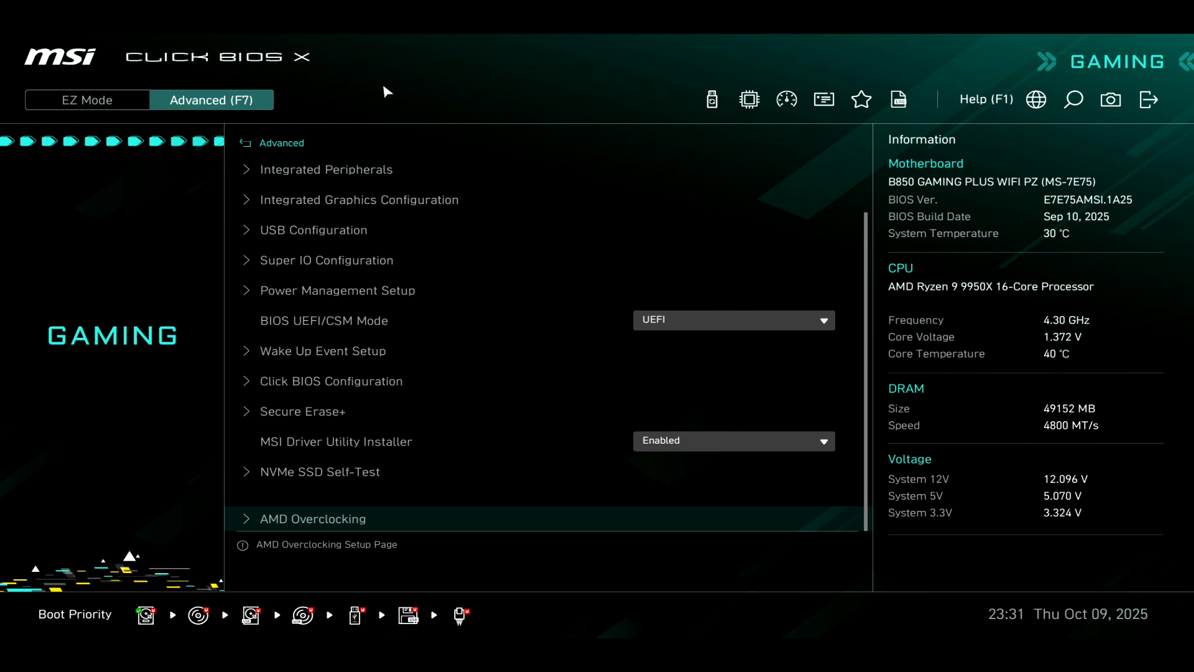
Task: Open USB Configuration menu entry
Action: coord(313,230)
